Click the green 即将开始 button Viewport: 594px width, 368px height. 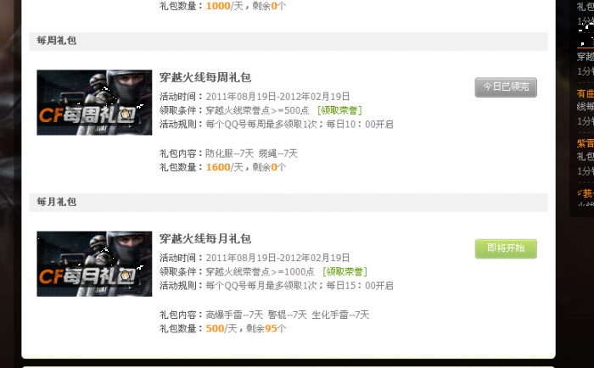pos(506,248)
